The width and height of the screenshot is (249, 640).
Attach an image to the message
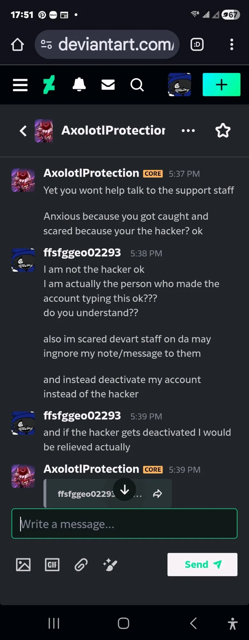pyautogui.click(x=23, y=565)
